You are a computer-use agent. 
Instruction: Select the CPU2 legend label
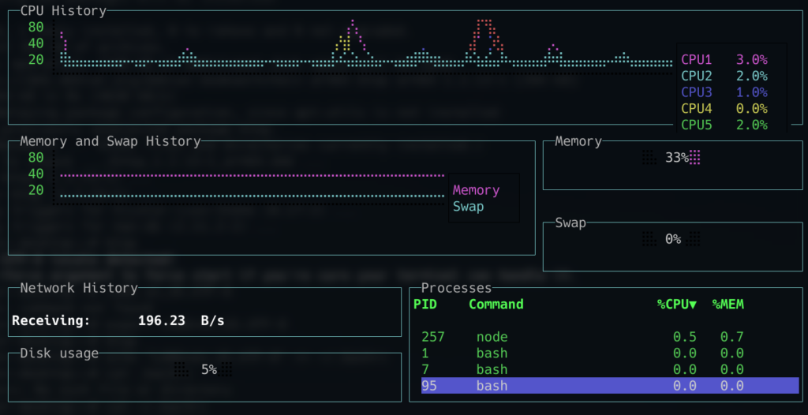tap(696, 76)
